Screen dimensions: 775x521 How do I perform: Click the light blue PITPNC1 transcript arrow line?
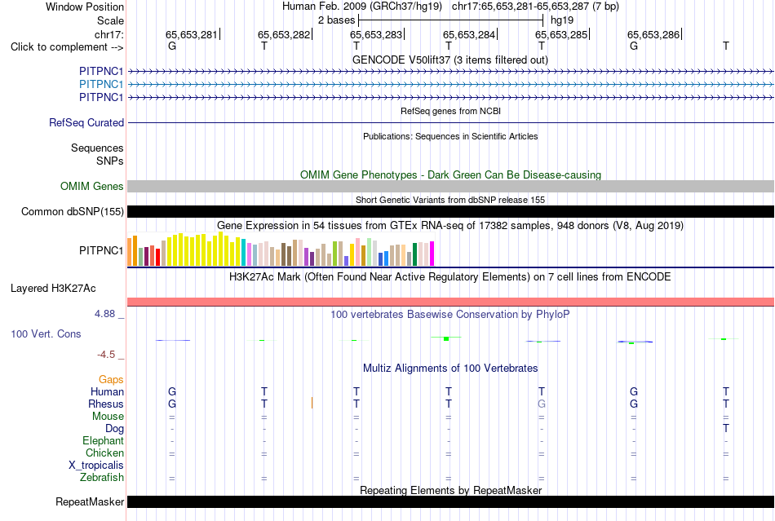coord(450,85)
